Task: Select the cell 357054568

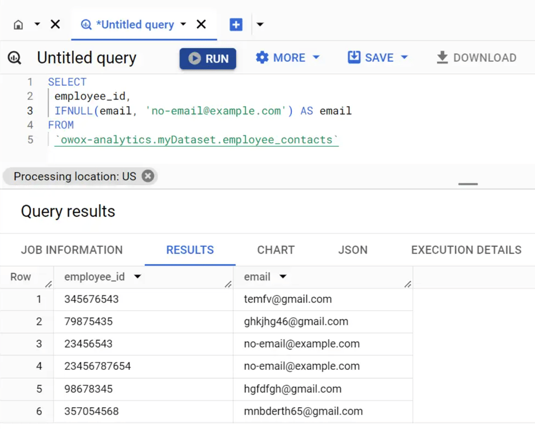Action: tap(143, 411)
